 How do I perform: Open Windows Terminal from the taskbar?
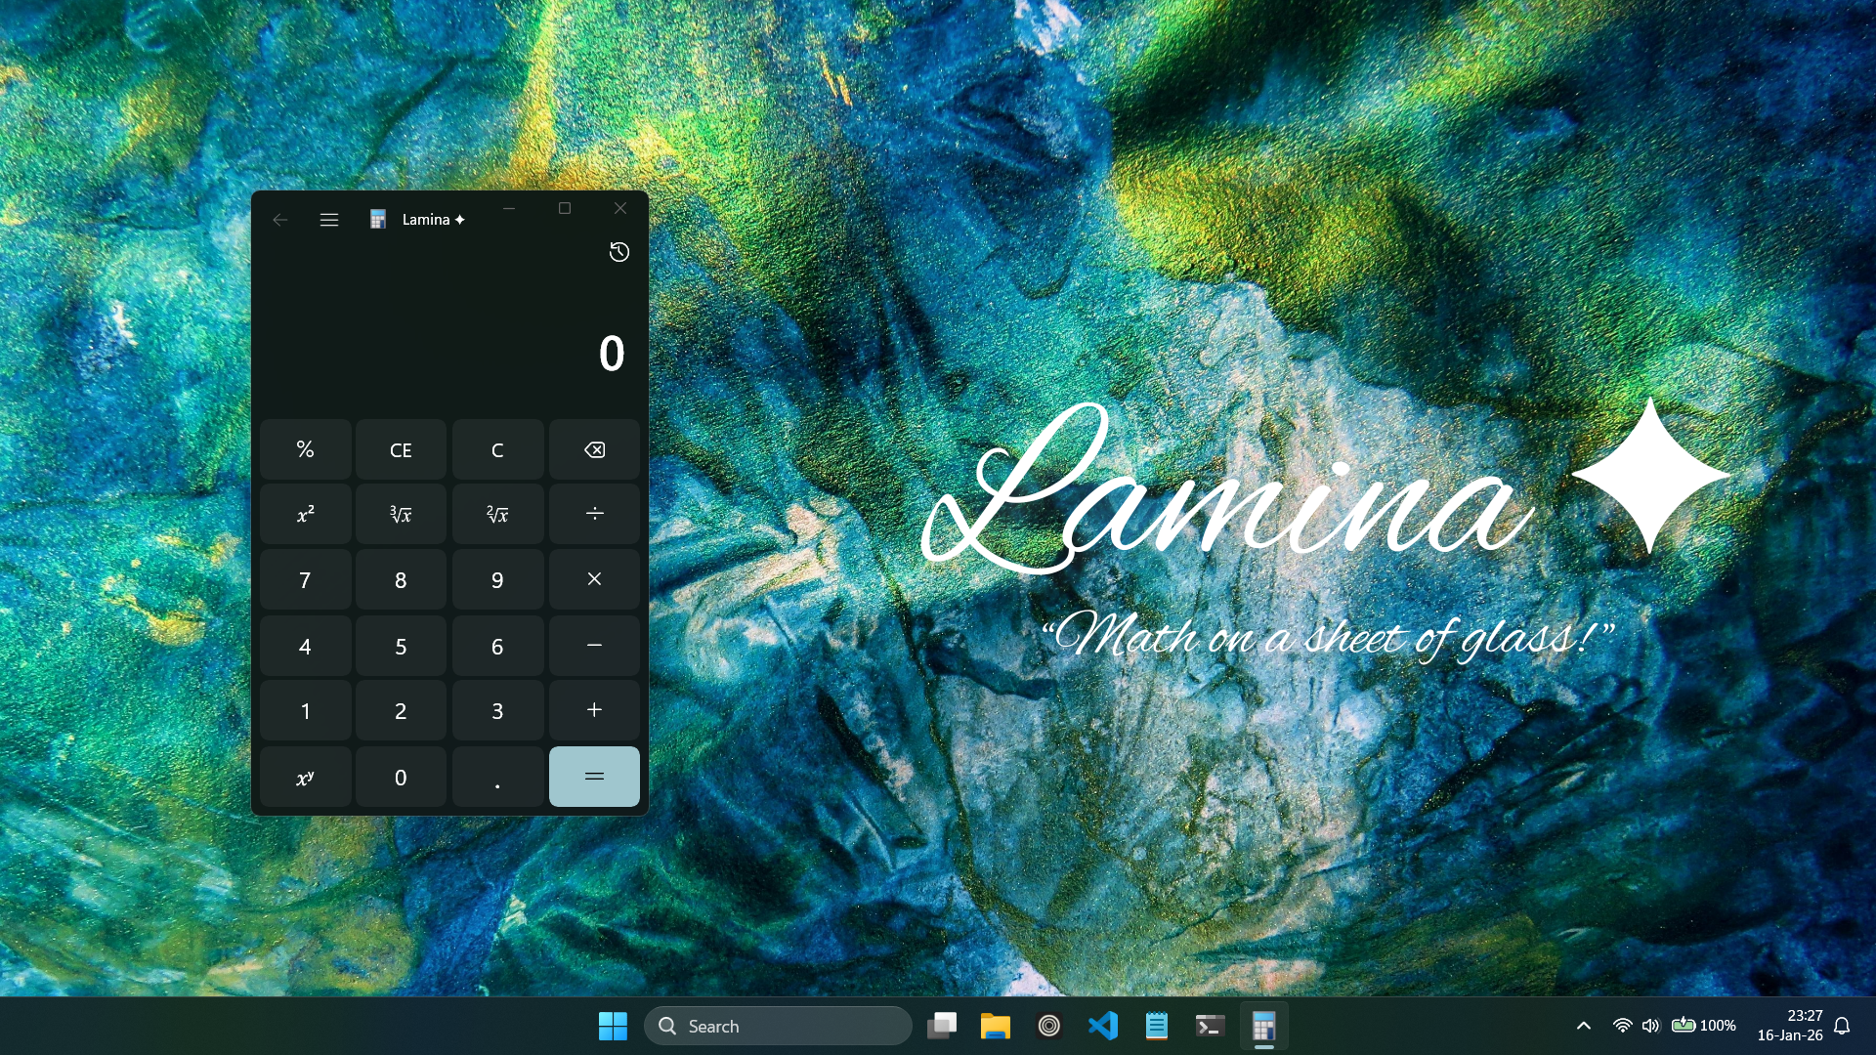[1210, 1026]
